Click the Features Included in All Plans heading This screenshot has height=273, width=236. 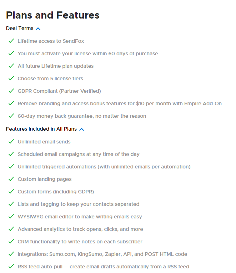tap(41, 129)
